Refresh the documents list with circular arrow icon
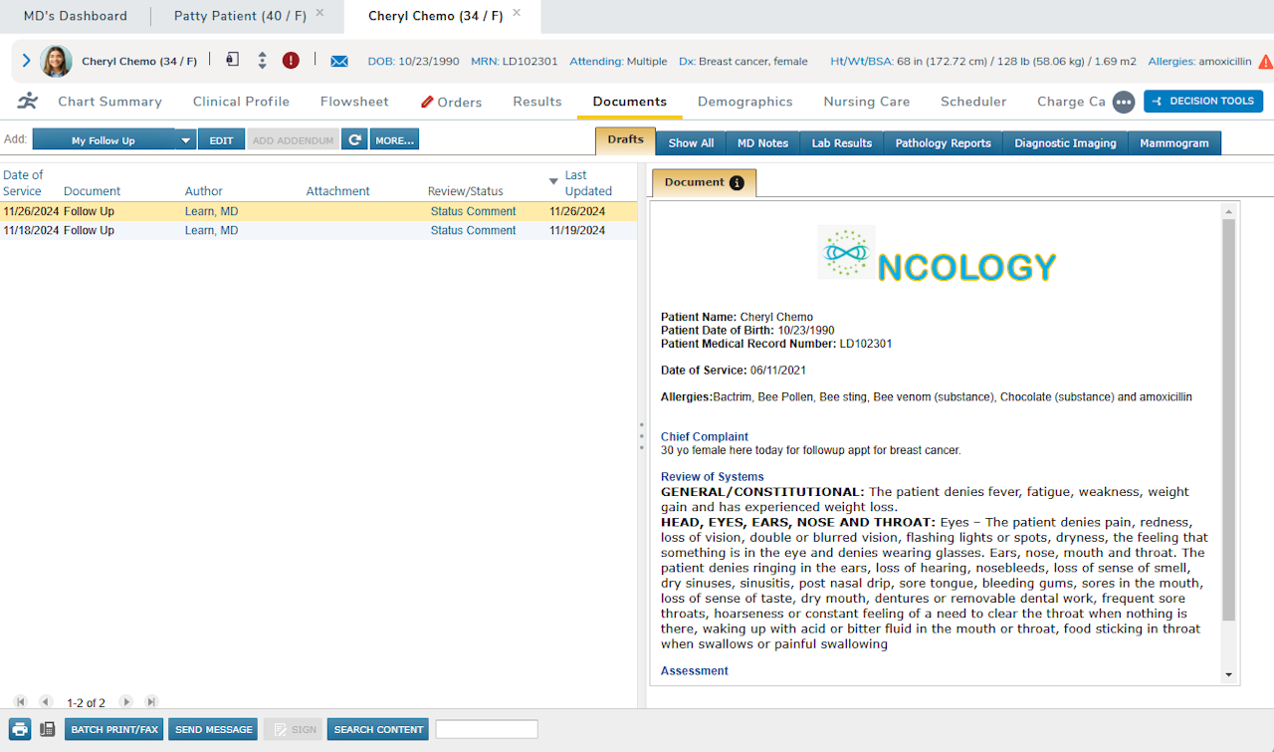Screen dimensions: 1274x752 (x=354, y=138)
